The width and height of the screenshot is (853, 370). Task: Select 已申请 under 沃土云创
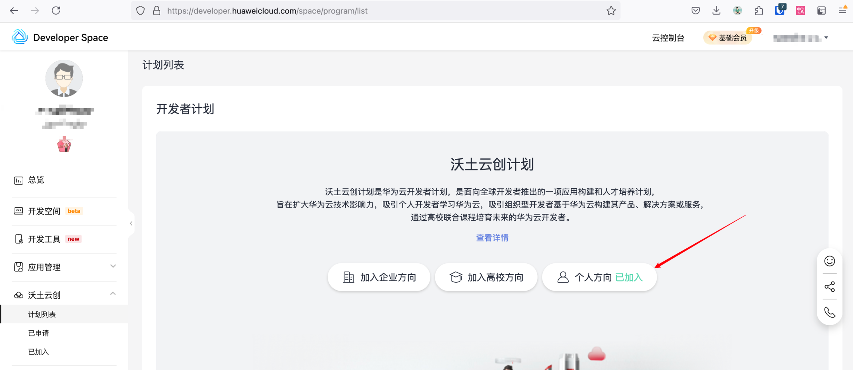point(39,333)
